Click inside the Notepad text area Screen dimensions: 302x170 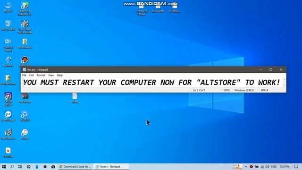152,83
